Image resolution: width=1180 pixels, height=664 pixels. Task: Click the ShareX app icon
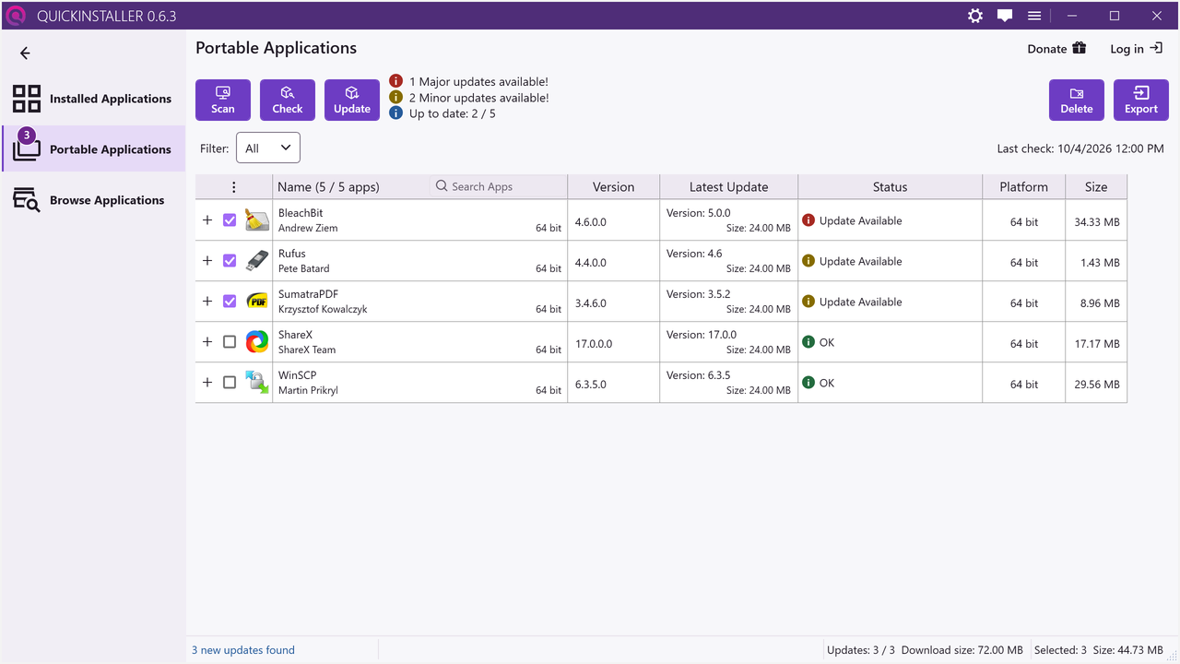pyautogui.click(x=256, y=342)
